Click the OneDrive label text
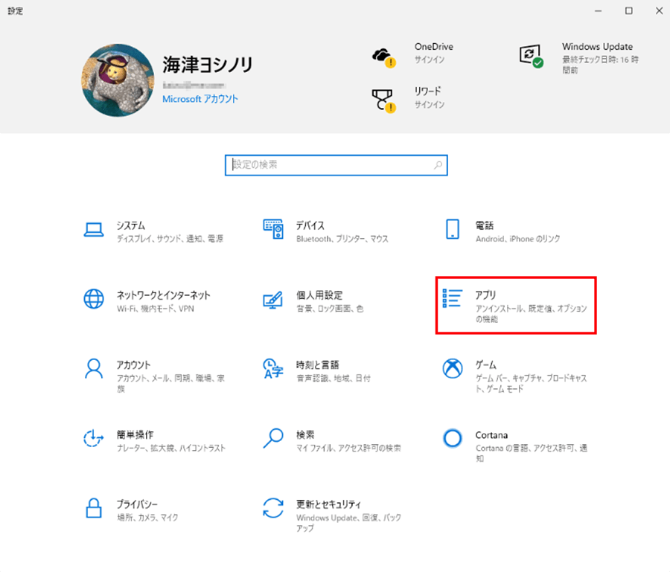The width and height of the screenshot is (670, 572). [x=434, y=47]
